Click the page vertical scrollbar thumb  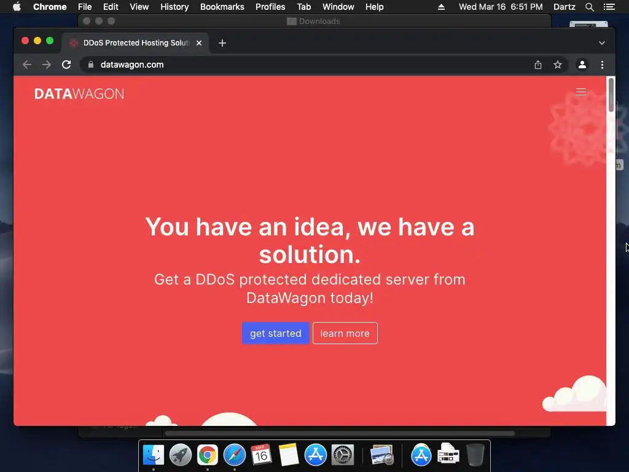point(611,95)
